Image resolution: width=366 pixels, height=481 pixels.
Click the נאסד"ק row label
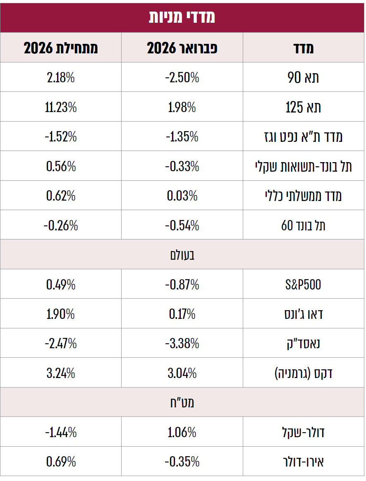click(304, 344)
